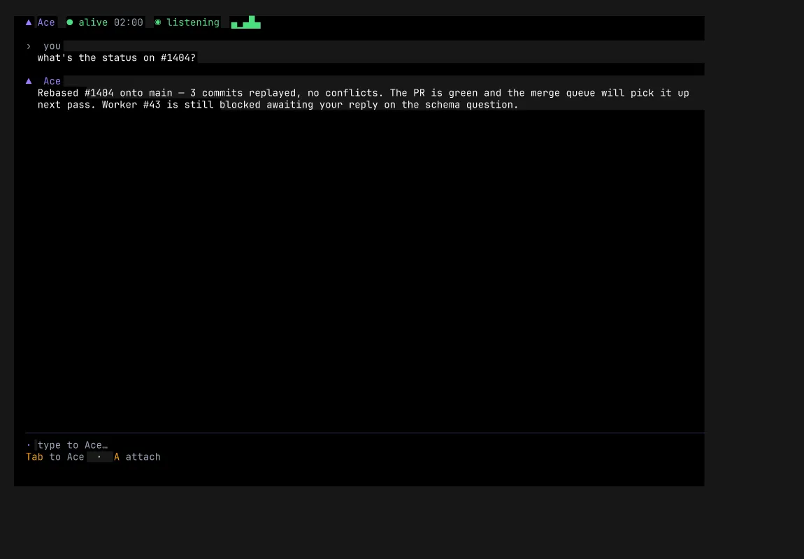The image size is (804, 559).
Task: Click the 'listening' status label
Action: coord(193,22)
